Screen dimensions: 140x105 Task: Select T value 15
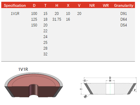pyautogui.click(x=45, y=14)
